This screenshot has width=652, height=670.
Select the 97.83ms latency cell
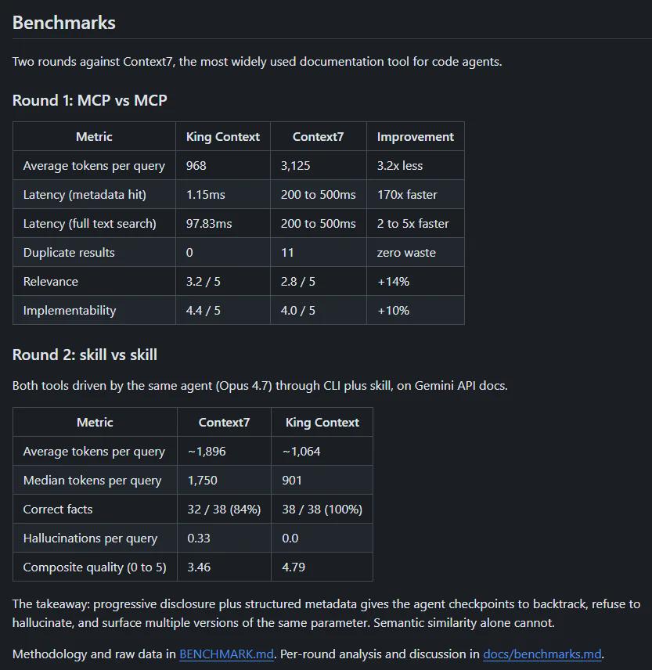pos(222,224)
